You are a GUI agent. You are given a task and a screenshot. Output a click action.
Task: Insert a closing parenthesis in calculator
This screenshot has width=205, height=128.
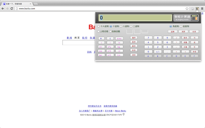(110, 43)
